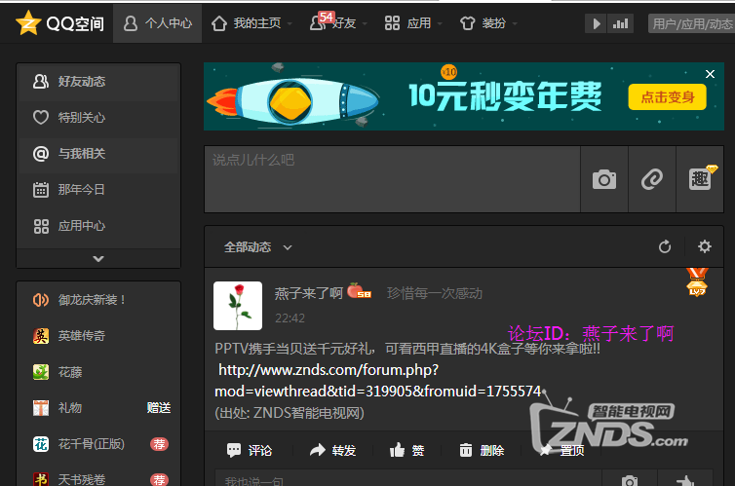Viewport: 735px width, 486px height.
Task: Refresh the feed with the reload icon
Action: point(665,247)
